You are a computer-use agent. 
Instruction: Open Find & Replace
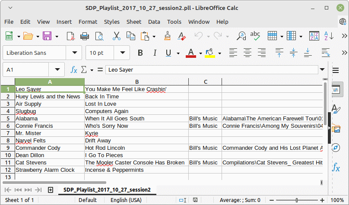tap(241, 36)
